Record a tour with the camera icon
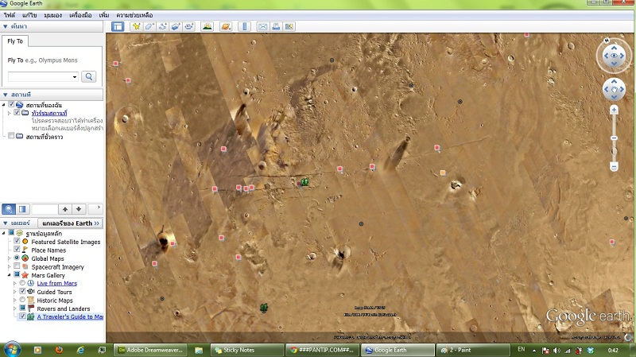The height and width of the screenshot is (357, 636). pos(188,27)
